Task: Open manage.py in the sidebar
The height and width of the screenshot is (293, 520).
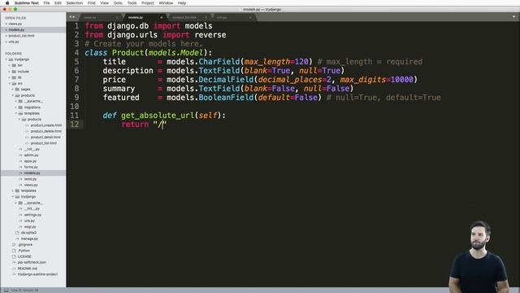Action: pos(29,238)
